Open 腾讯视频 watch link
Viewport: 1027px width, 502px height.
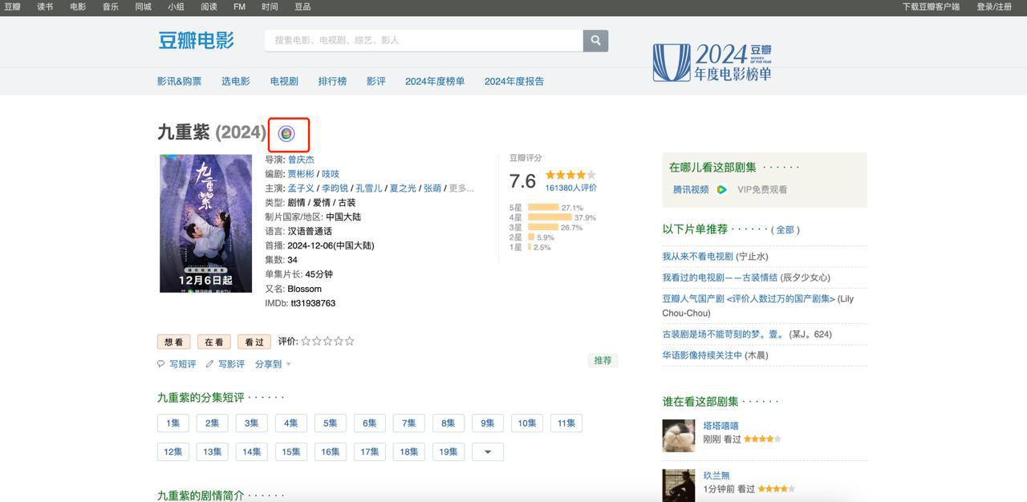coord(691,190)
